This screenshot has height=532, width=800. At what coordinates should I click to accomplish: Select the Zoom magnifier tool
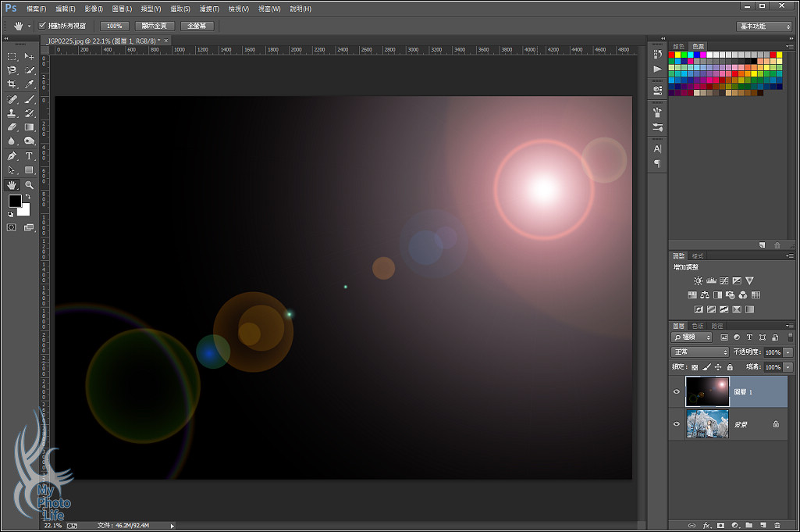point(30,185)
